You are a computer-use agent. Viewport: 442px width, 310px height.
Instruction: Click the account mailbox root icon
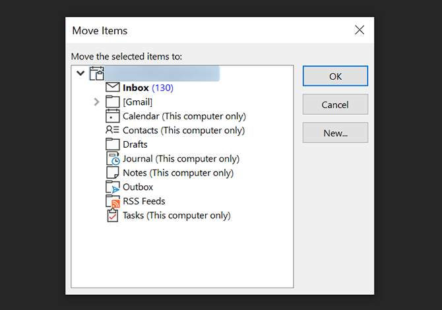click(97, 73)
